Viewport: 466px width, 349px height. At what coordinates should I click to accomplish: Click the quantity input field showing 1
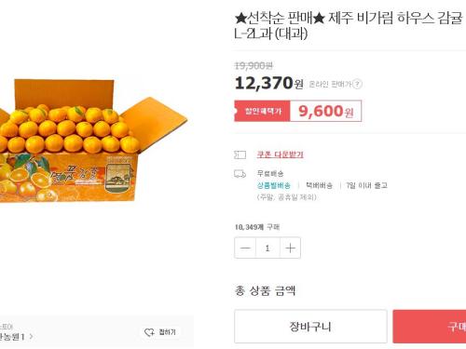(x=267, y=248)
